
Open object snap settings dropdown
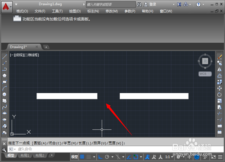(x=141, y=157)
